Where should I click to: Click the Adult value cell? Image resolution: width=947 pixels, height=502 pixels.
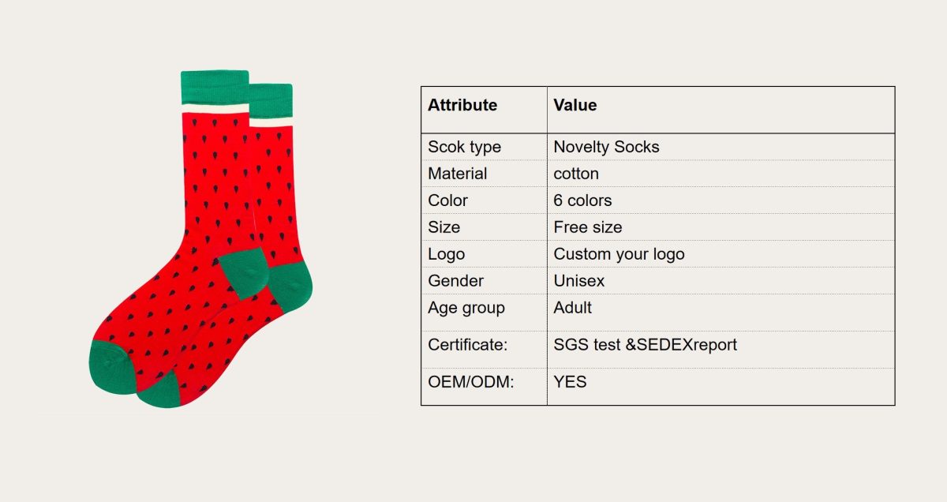click(x=572, y=308)
